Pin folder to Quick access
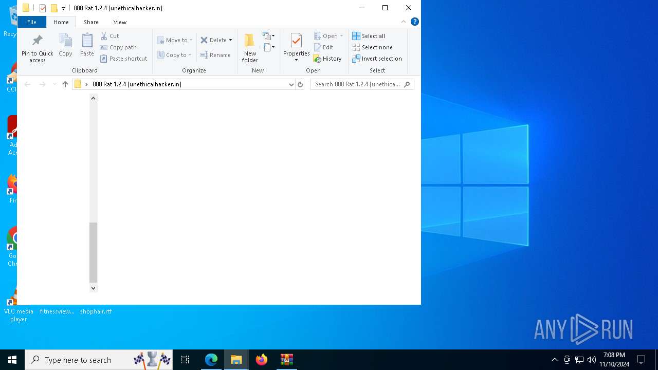 click(37, 48)
